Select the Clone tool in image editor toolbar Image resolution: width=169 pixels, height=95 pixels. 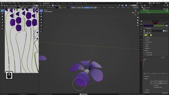point(2,20)
